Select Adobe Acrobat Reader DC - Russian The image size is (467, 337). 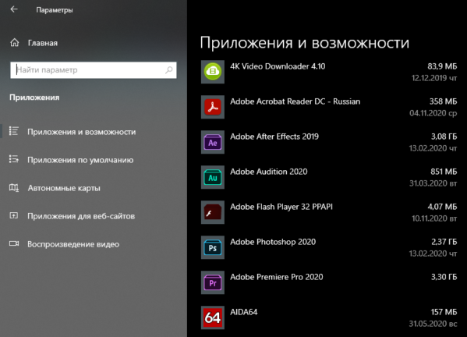pos(295,101)
